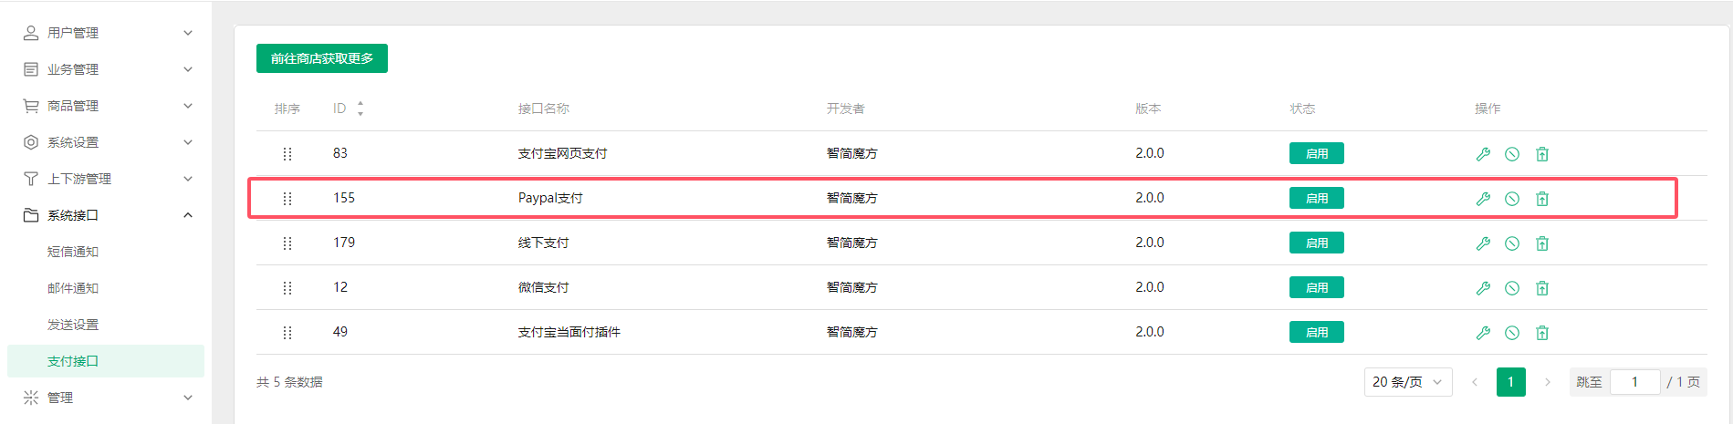This screenshot has height=424, width=1733.
Task: Sort table by ID column arrows
Action: 360,109
